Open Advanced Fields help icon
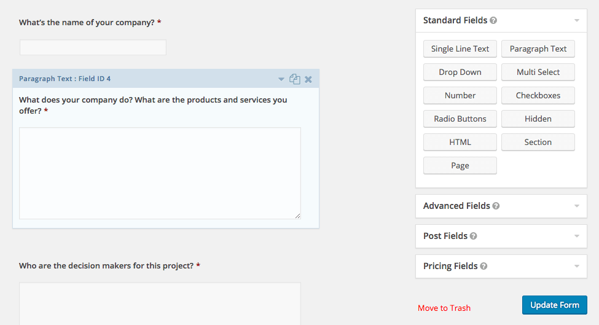599x325 pixels. [x=496, y=206]
